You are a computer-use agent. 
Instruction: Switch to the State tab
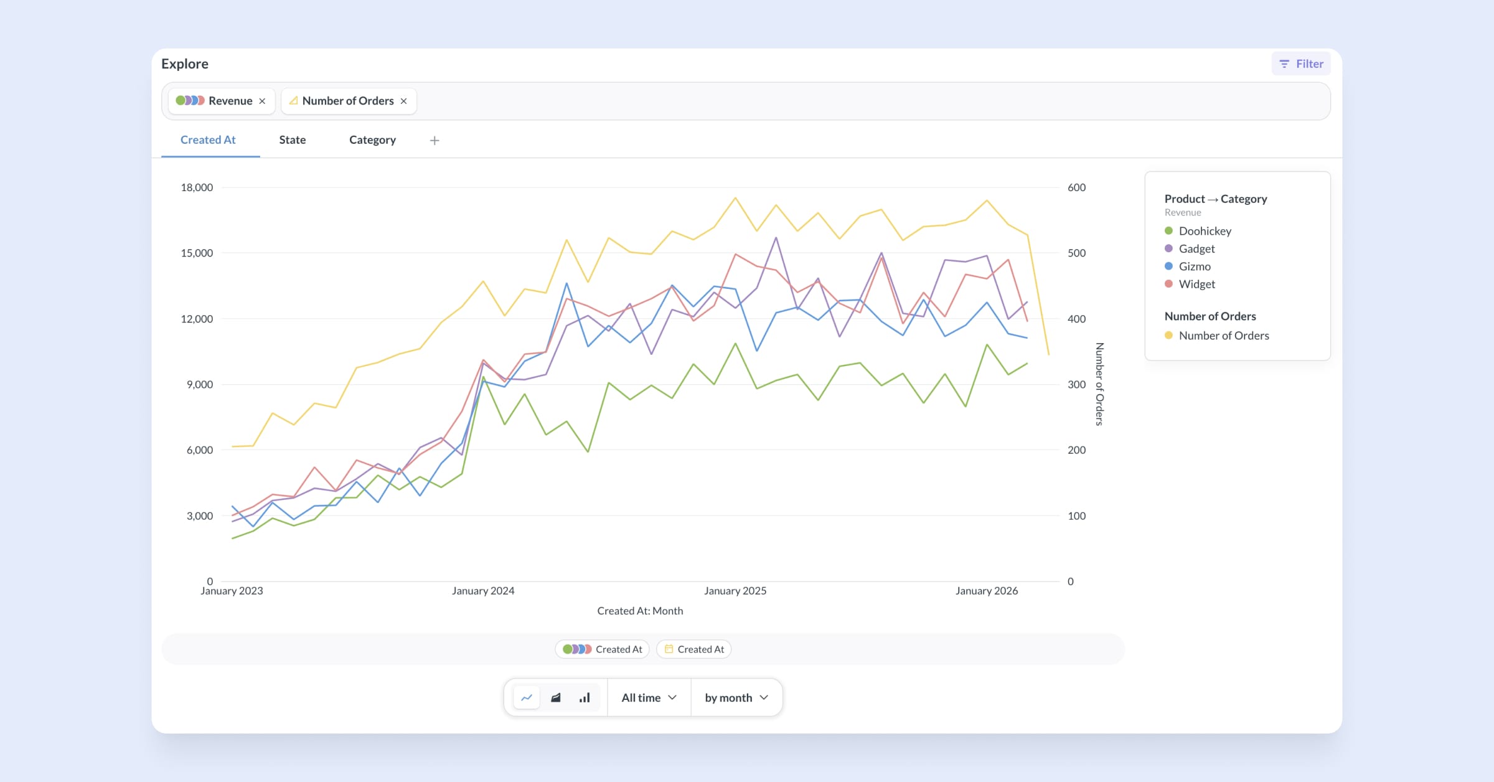[x=293, y=139]
